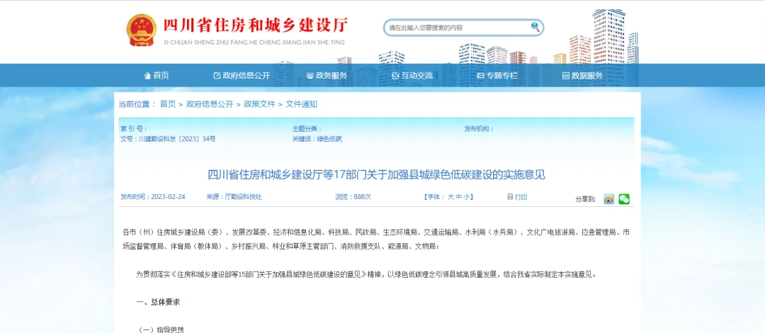Share the article via WeChat icon
The image size is (765, 333).
pos(623,199)
